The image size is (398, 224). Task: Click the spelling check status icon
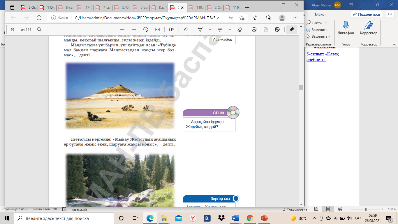click(x=65, y=209)
